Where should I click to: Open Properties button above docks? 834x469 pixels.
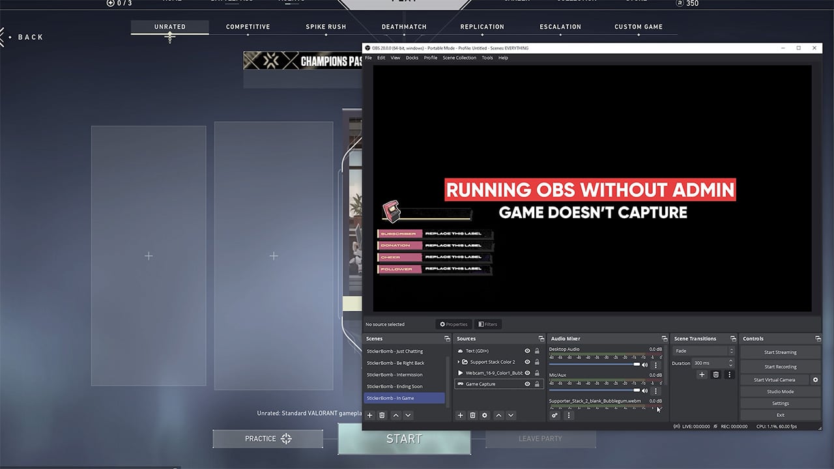tap(453, 324)
